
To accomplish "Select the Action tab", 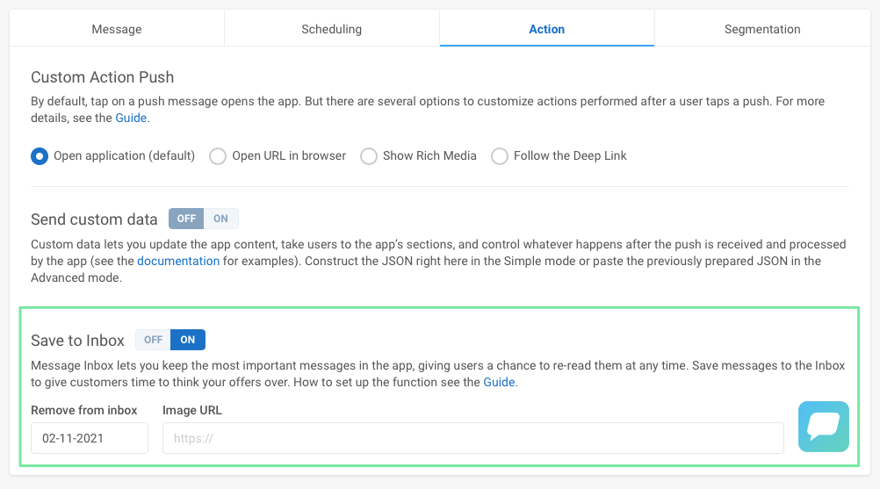I will (x=546, y=29).
